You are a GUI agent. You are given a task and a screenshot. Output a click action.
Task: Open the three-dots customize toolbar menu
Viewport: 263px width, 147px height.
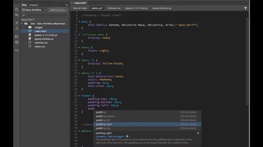point(17,50)
